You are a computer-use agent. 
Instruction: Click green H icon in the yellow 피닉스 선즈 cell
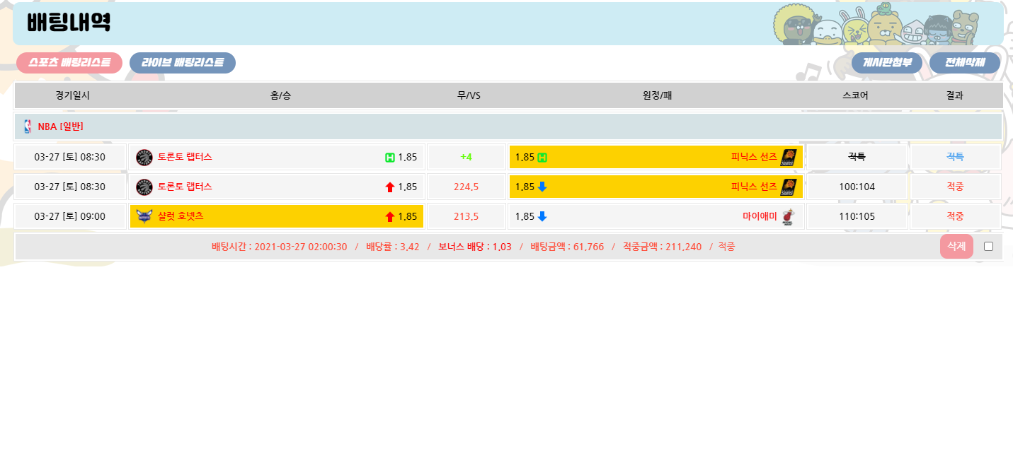coord(542,157)
